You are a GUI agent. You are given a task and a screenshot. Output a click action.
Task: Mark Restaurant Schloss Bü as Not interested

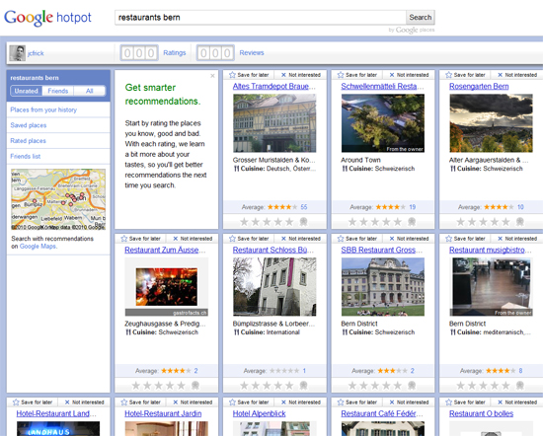[300, 239]
